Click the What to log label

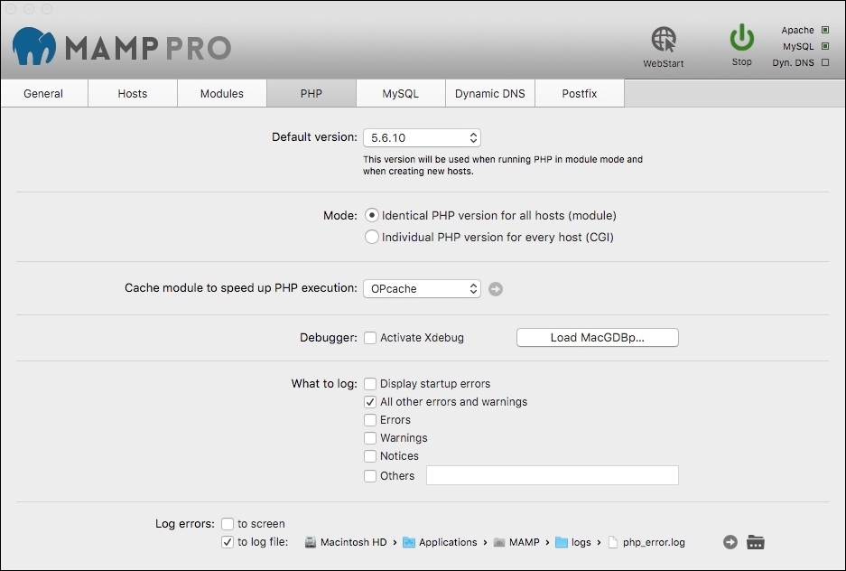click(324, 384)
